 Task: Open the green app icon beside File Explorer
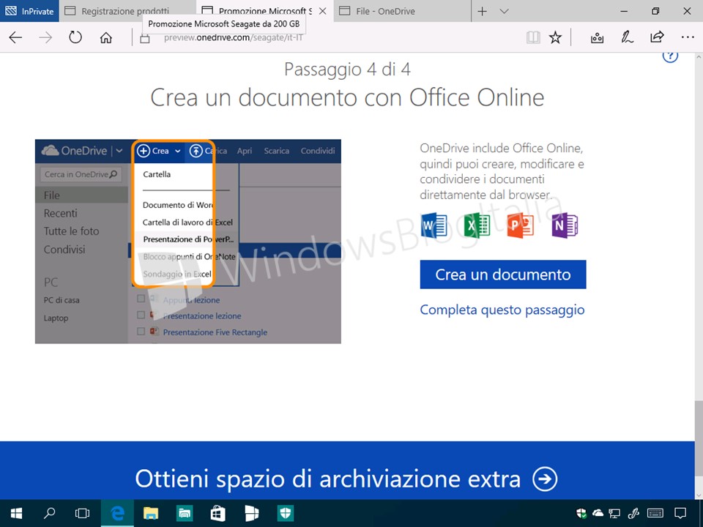tap(185, 513)
